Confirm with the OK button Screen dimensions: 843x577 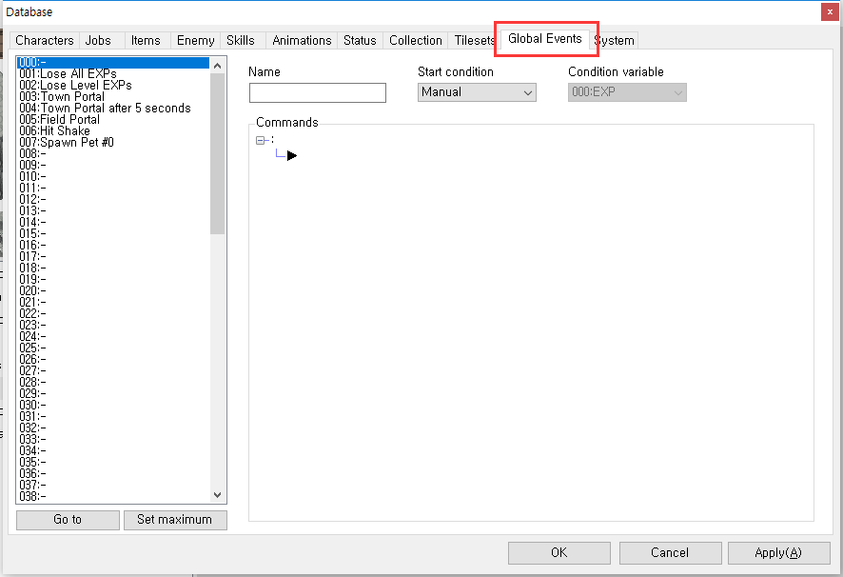[559, 552]
